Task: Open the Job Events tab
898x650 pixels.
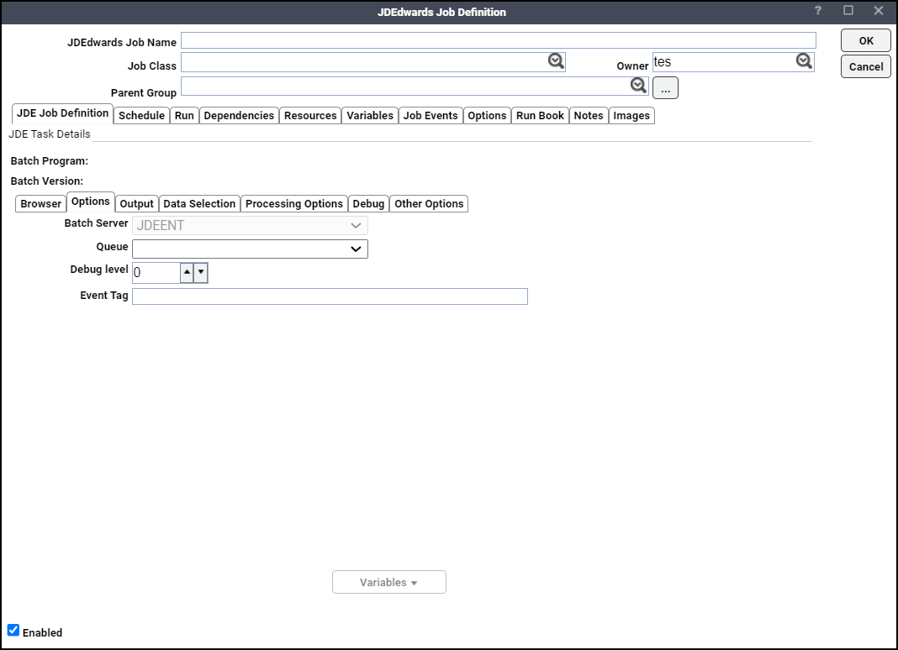Action: [x=431, y=116]
